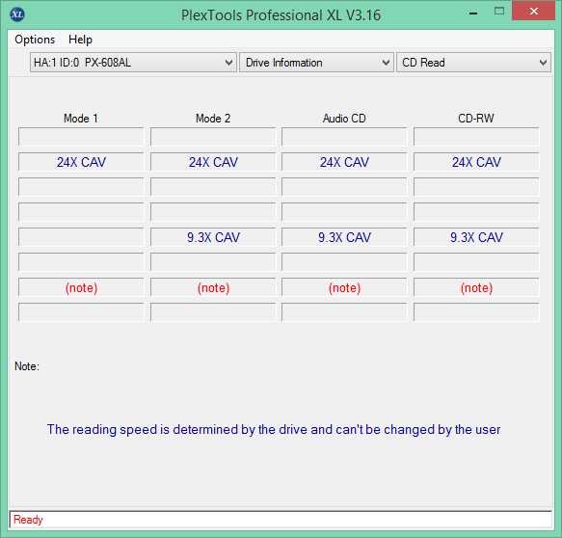Click the (note) cell under Mode 1
This screenshot has width=562, height=538.
point(81,287)
